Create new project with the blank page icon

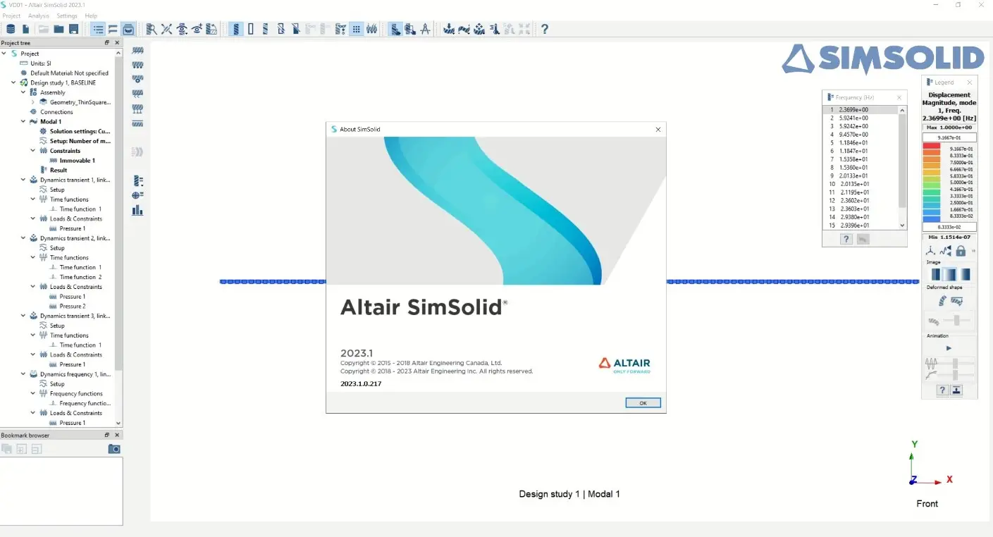(26, 29)
